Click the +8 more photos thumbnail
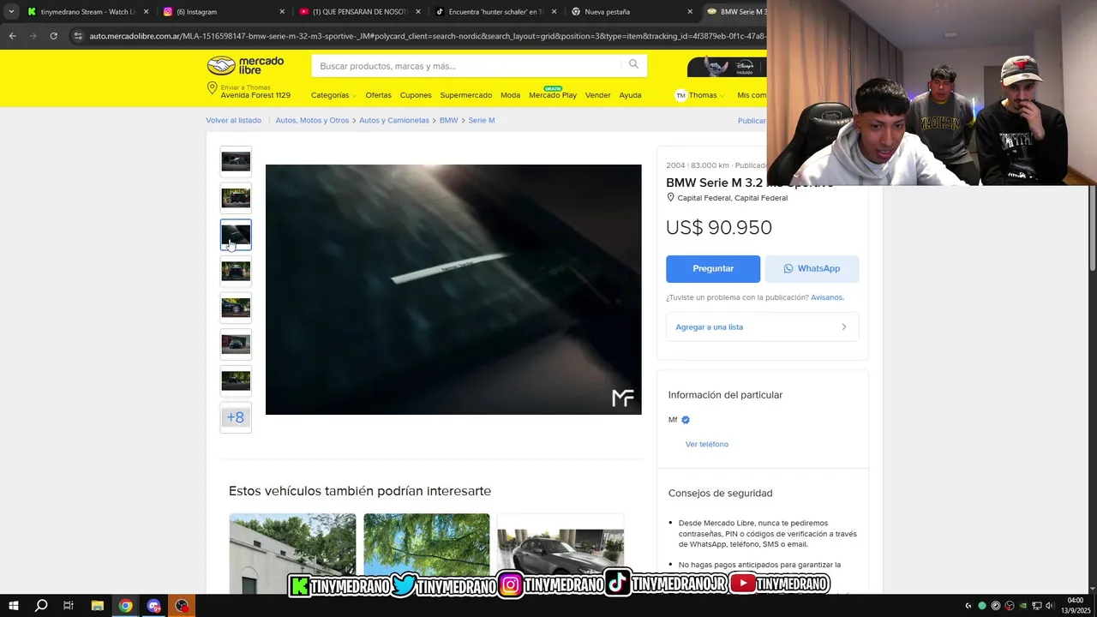Viewport: 1097px width, 617px height. point(236,417)
